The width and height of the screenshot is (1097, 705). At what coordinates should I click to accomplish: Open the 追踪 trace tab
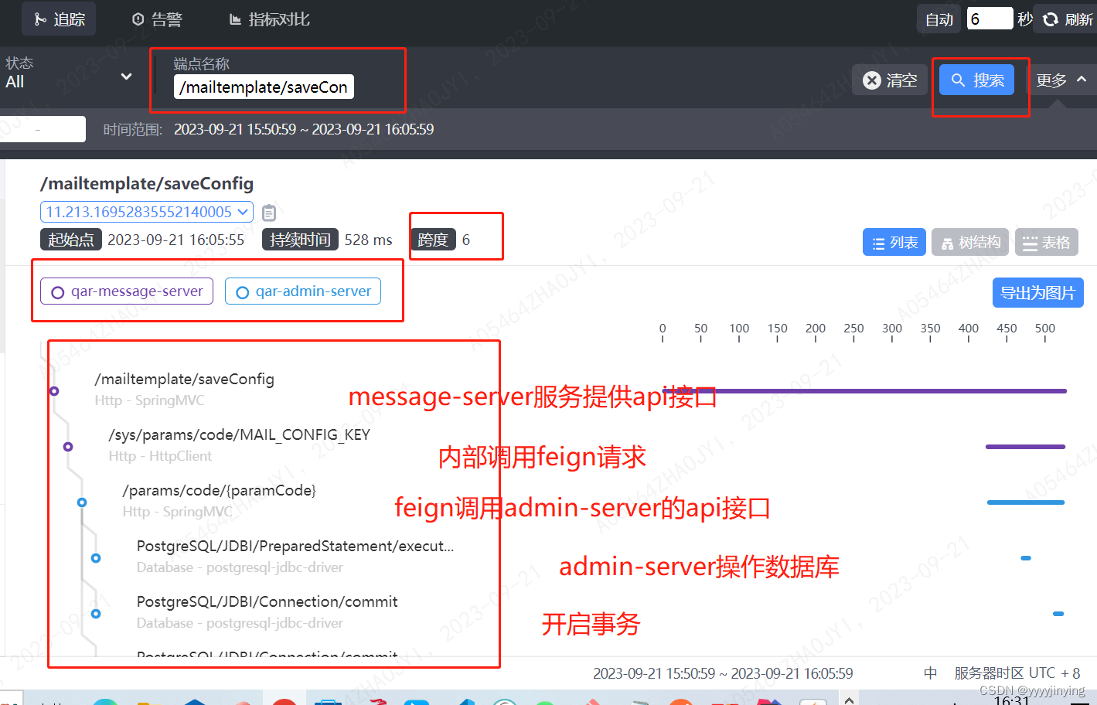tap(59, 19)
